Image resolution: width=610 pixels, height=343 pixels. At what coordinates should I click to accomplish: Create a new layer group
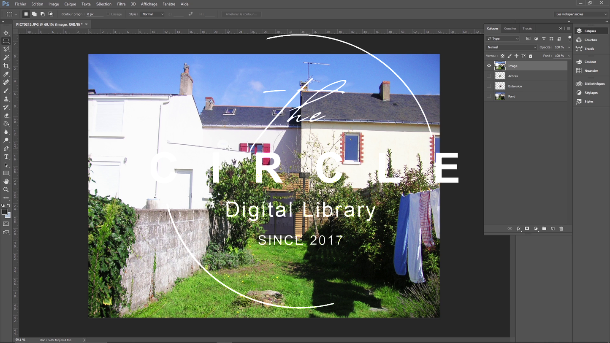(x=544, y=229)
